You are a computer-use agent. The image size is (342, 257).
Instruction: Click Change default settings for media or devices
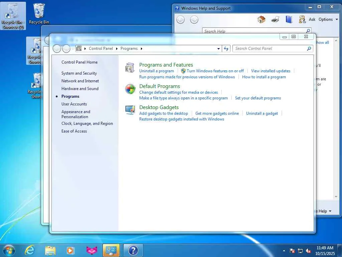pos(178,92)
